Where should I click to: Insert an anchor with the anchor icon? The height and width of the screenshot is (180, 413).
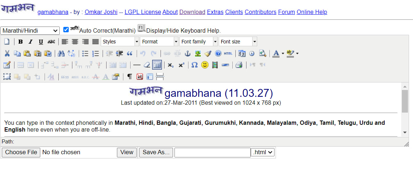[187, 53]
